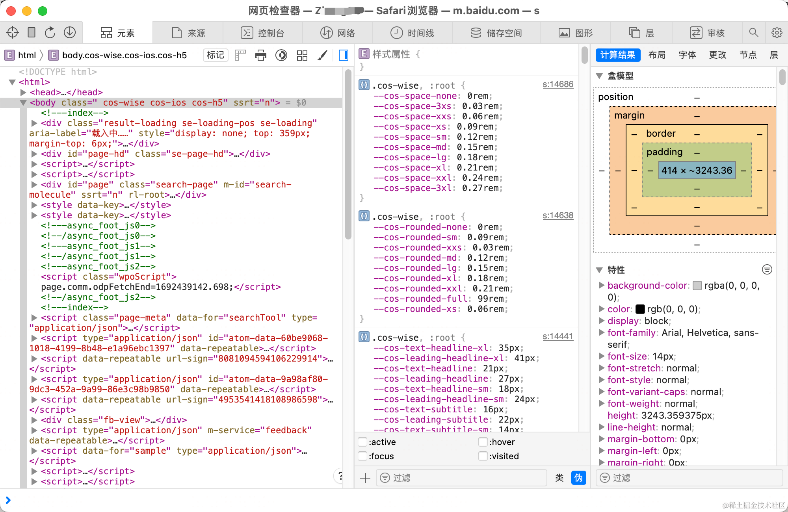Collapse the 特性 section
Viewport: 788px width, 512px height.
(x=599, y=270)
